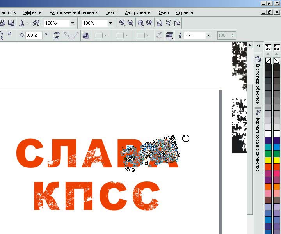This screenshot has height=234, width=281.
Task: Click the Zoom Out magnifier icon
Action: (x=130, y=23)
